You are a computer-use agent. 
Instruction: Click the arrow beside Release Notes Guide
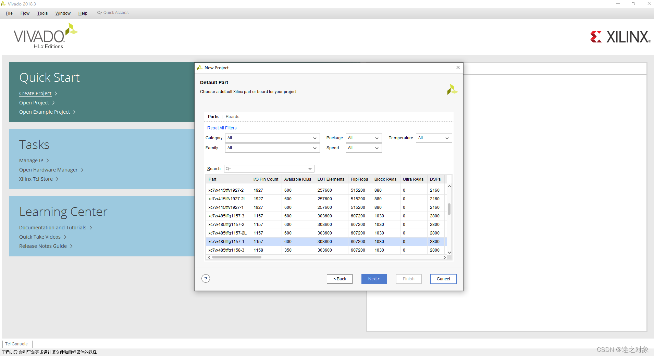[x=71, y=246]
